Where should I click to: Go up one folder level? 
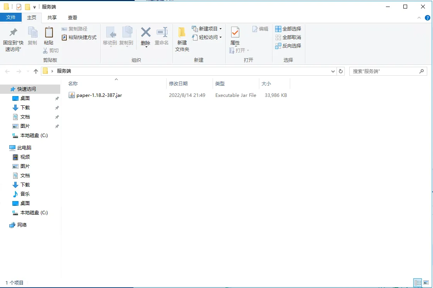(x=36, y=71)
